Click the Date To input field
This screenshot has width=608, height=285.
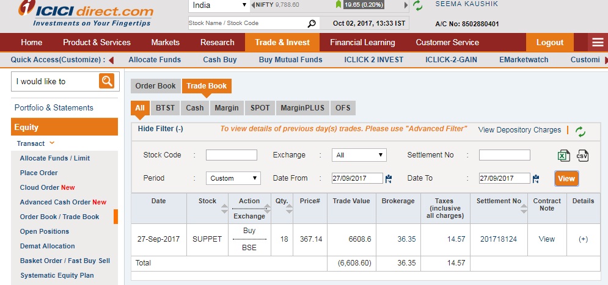pos(505,178)
